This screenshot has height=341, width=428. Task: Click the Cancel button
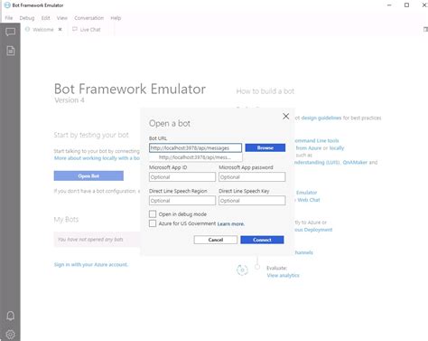216,240
